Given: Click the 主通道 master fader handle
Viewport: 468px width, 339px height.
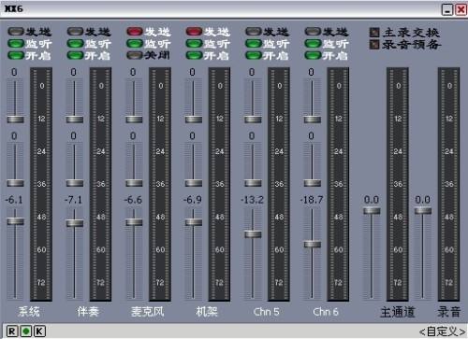Looking at the screenshot, I should (x=372, y=211).
